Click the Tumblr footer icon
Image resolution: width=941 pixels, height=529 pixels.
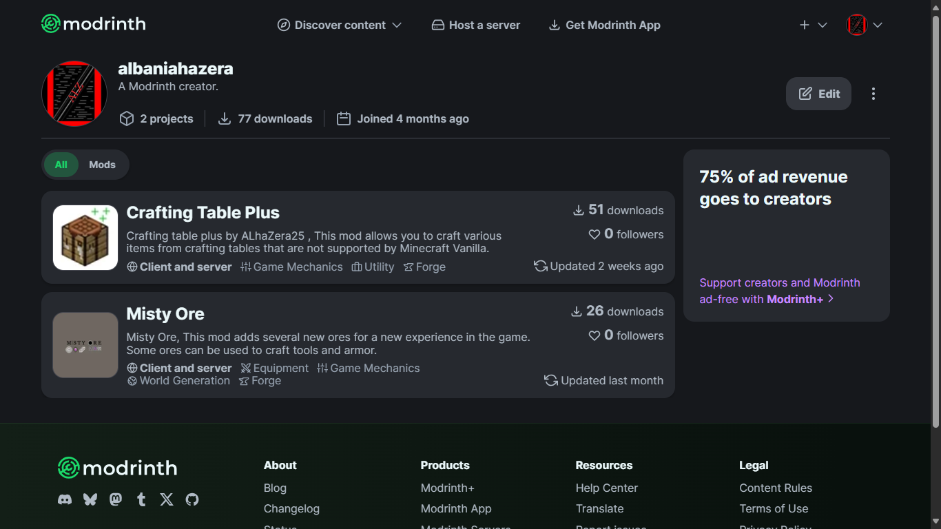[x=141, y=499]
